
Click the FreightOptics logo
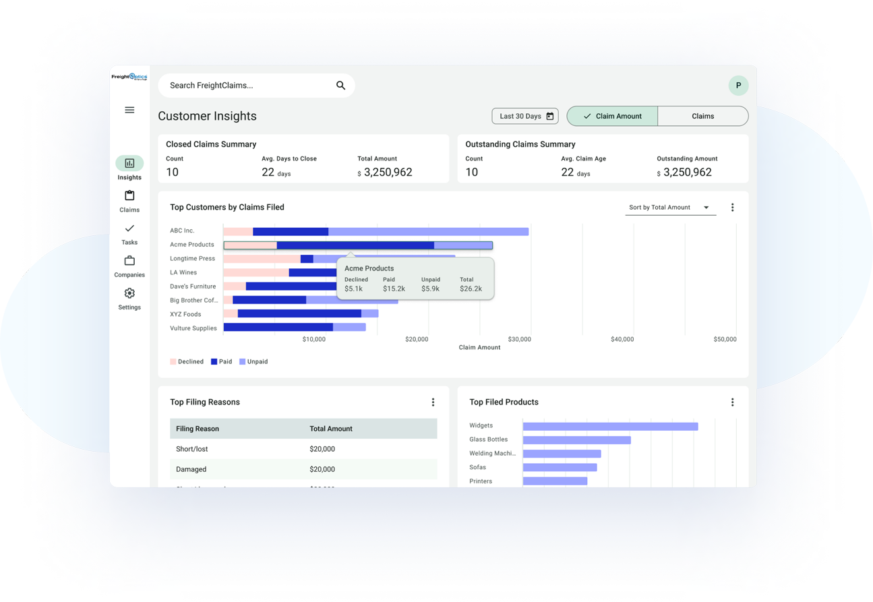point(129,77)
